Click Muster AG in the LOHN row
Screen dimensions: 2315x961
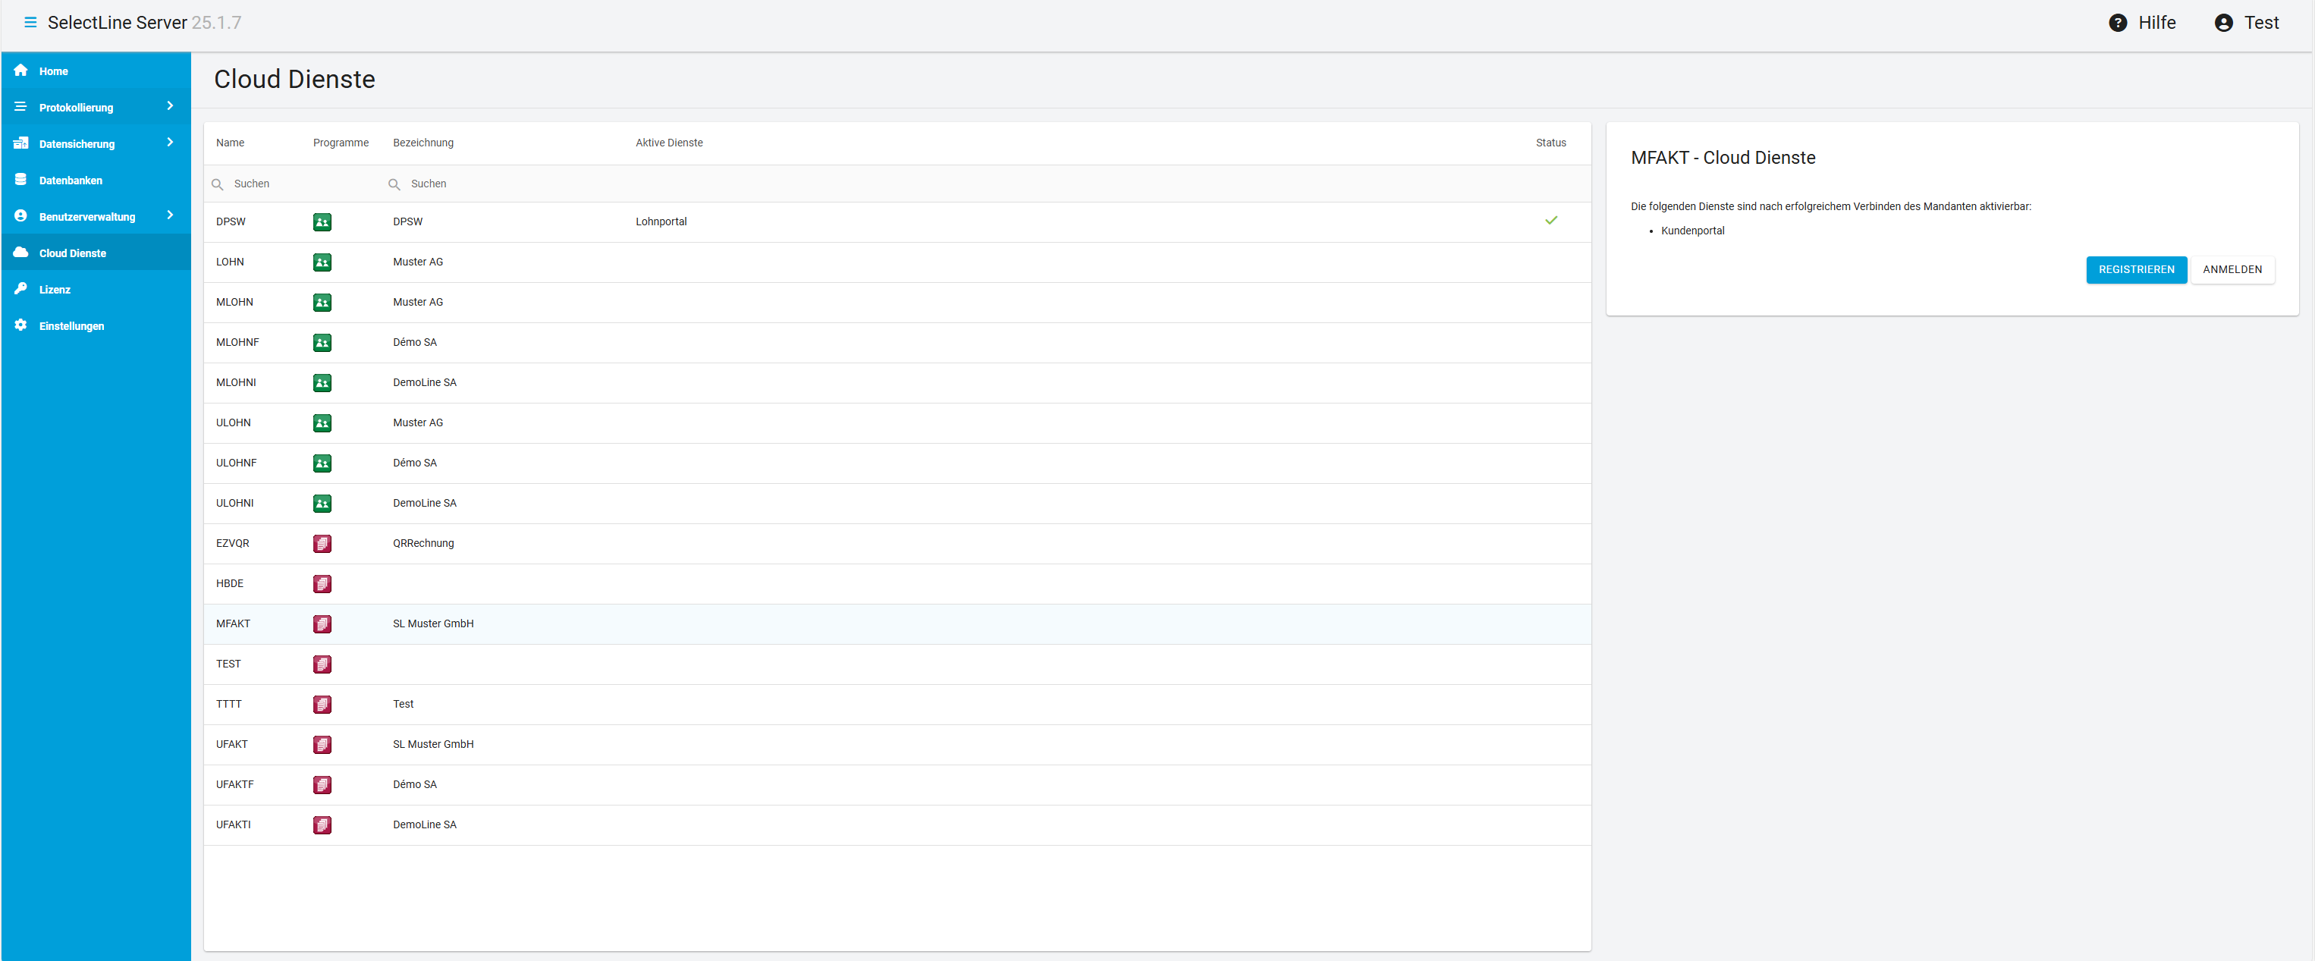click(418, 262)
